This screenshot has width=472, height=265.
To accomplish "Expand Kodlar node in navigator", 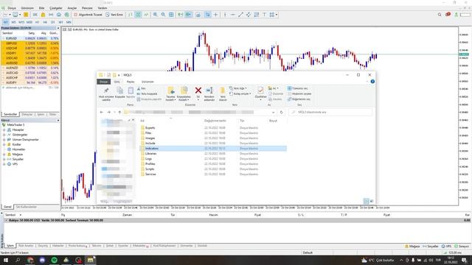I will (x=4, y=144).
